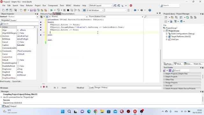
Task: Click the Model view Mod... tab
Action: tap(178, 64)
